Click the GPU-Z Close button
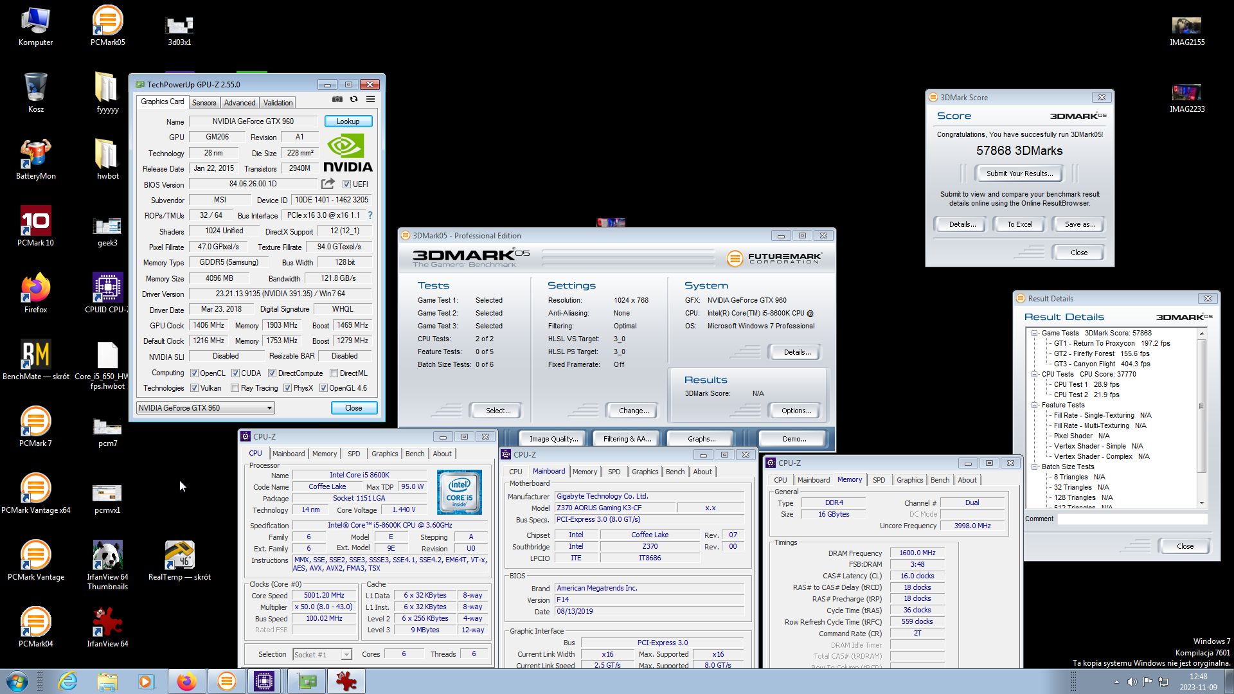 (x=353, y=408)
